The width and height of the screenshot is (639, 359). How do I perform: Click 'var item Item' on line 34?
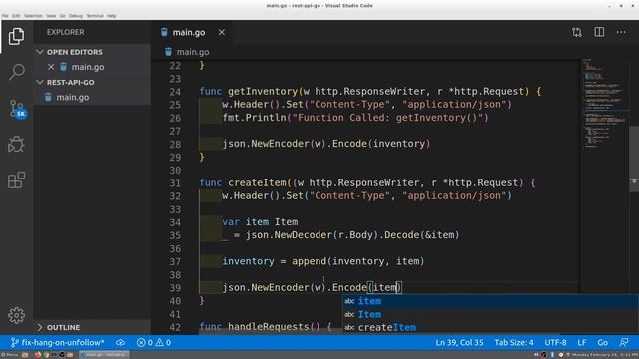260,222
